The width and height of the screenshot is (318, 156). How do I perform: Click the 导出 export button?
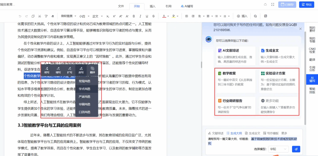[x=307, y=5]
